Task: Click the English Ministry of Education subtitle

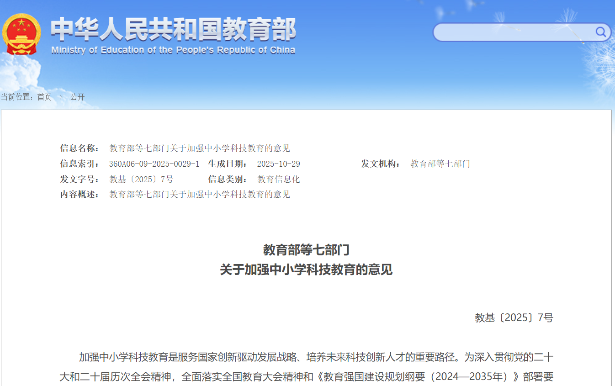Action: pos(173,50)
